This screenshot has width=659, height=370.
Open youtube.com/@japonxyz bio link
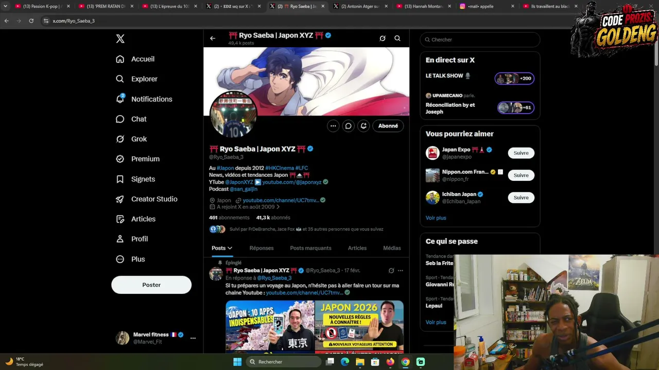click(292, 182)
